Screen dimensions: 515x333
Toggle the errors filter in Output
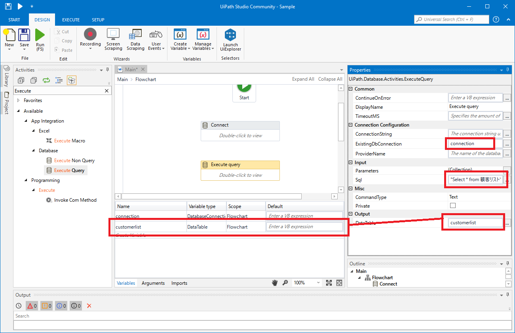32,306
